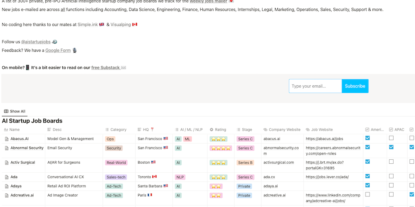
Task: Open the activsurgical.com company website
Action: coord(279,163)
